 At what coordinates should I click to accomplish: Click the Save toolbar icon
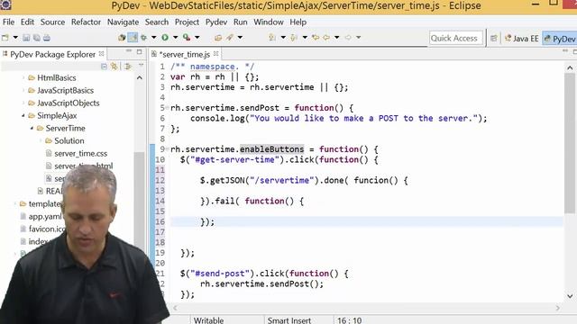[x=26, y=38]
